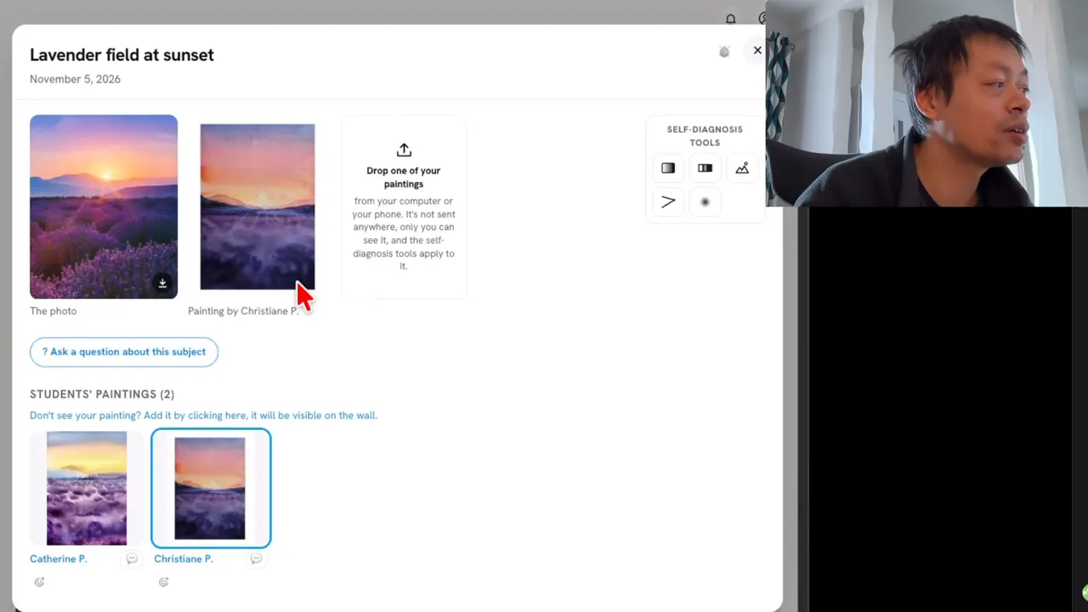Click the small icon left of close button
1088x612 pixels.
point(724,52)
